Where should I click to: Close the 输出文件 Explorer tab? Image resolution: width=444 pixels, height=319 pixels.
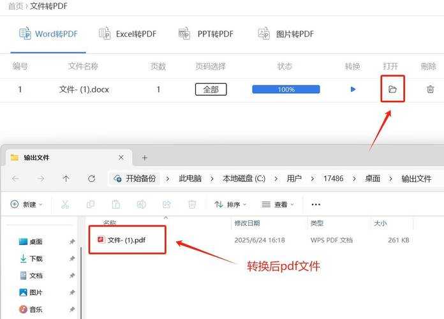coord(121,158)
